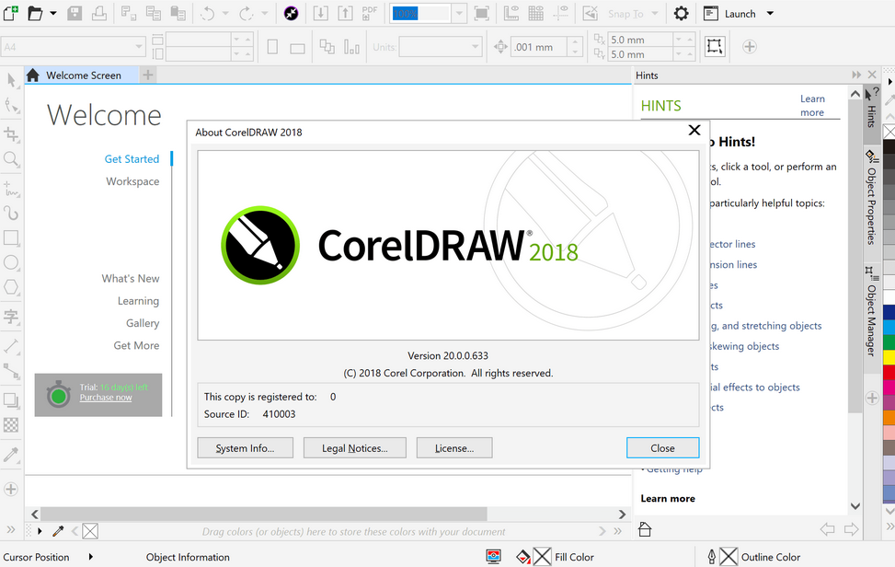Select the Freehand tool

(x=11, y=189)
